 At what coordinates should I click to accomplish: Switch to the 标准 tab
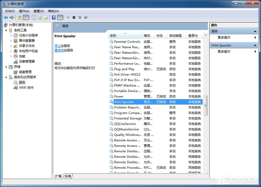coord(67,176)
